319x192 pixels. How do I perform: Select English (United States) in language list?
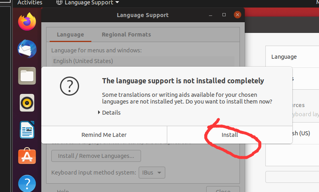click(83, 61)
